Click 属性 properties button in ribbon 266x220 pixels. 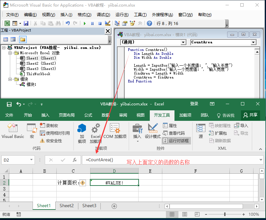point(170,125)
